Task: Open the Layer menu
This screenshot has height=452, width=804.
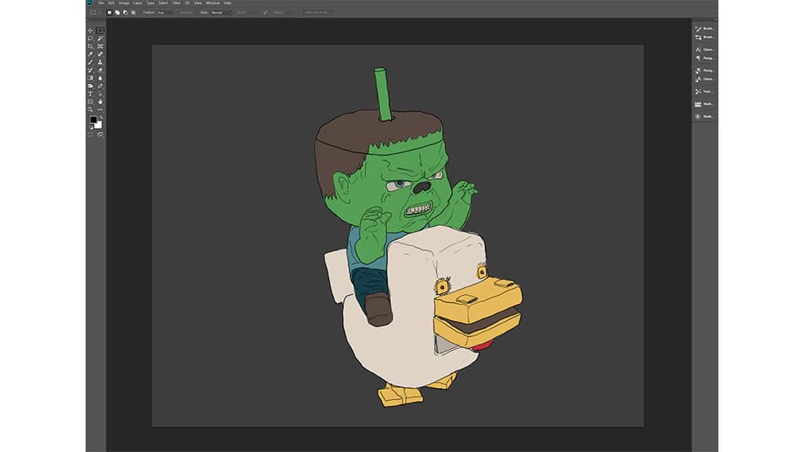Action: pyautogui.click(x=137, y=2)
